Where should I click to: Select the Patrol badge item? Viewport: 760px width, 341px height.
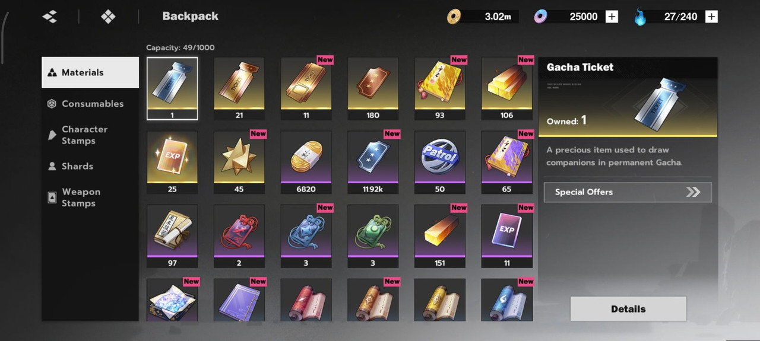pyautogui.click(x=439, y=162)
